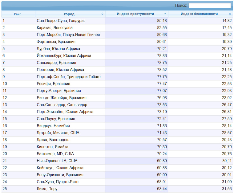Sort by Индекс безопасности column header

click(x=200, y=14)
